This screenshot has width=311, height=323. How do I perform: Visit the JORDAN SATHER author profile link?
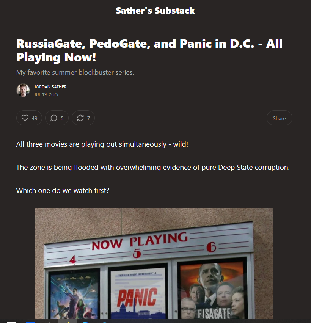coord(50,87)
